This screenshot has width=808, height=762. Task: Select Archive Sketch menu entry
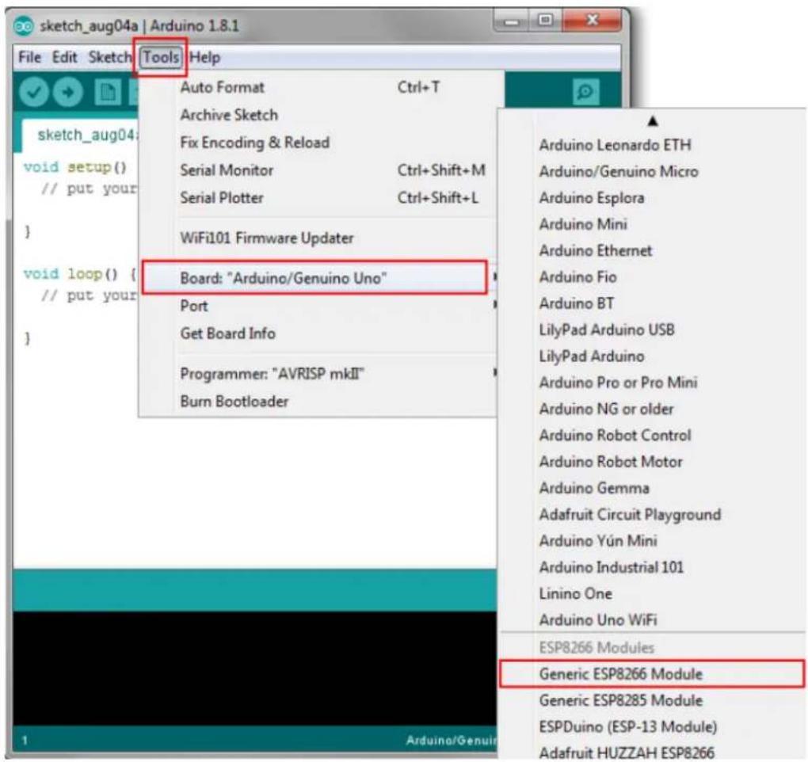coord(321,115)
